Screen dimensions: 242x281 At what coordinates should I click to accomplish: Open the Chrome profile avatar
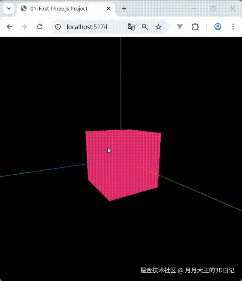[x=217, y=27]
